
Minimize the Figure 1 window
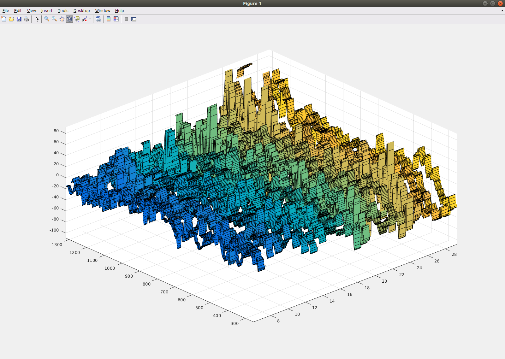tap(485, 3)
